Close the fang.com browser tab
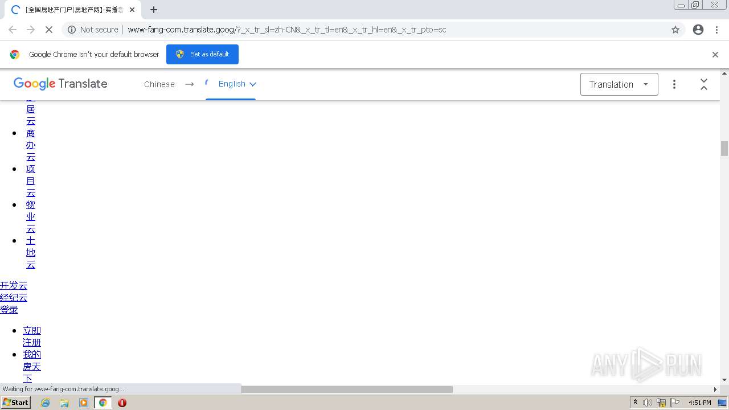This screenshot has height=410, width=729. coord(133,10)
